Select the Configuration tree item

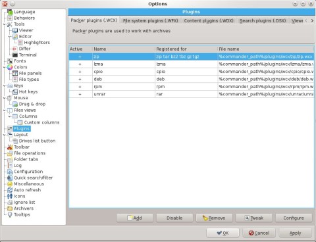[28, 172]
